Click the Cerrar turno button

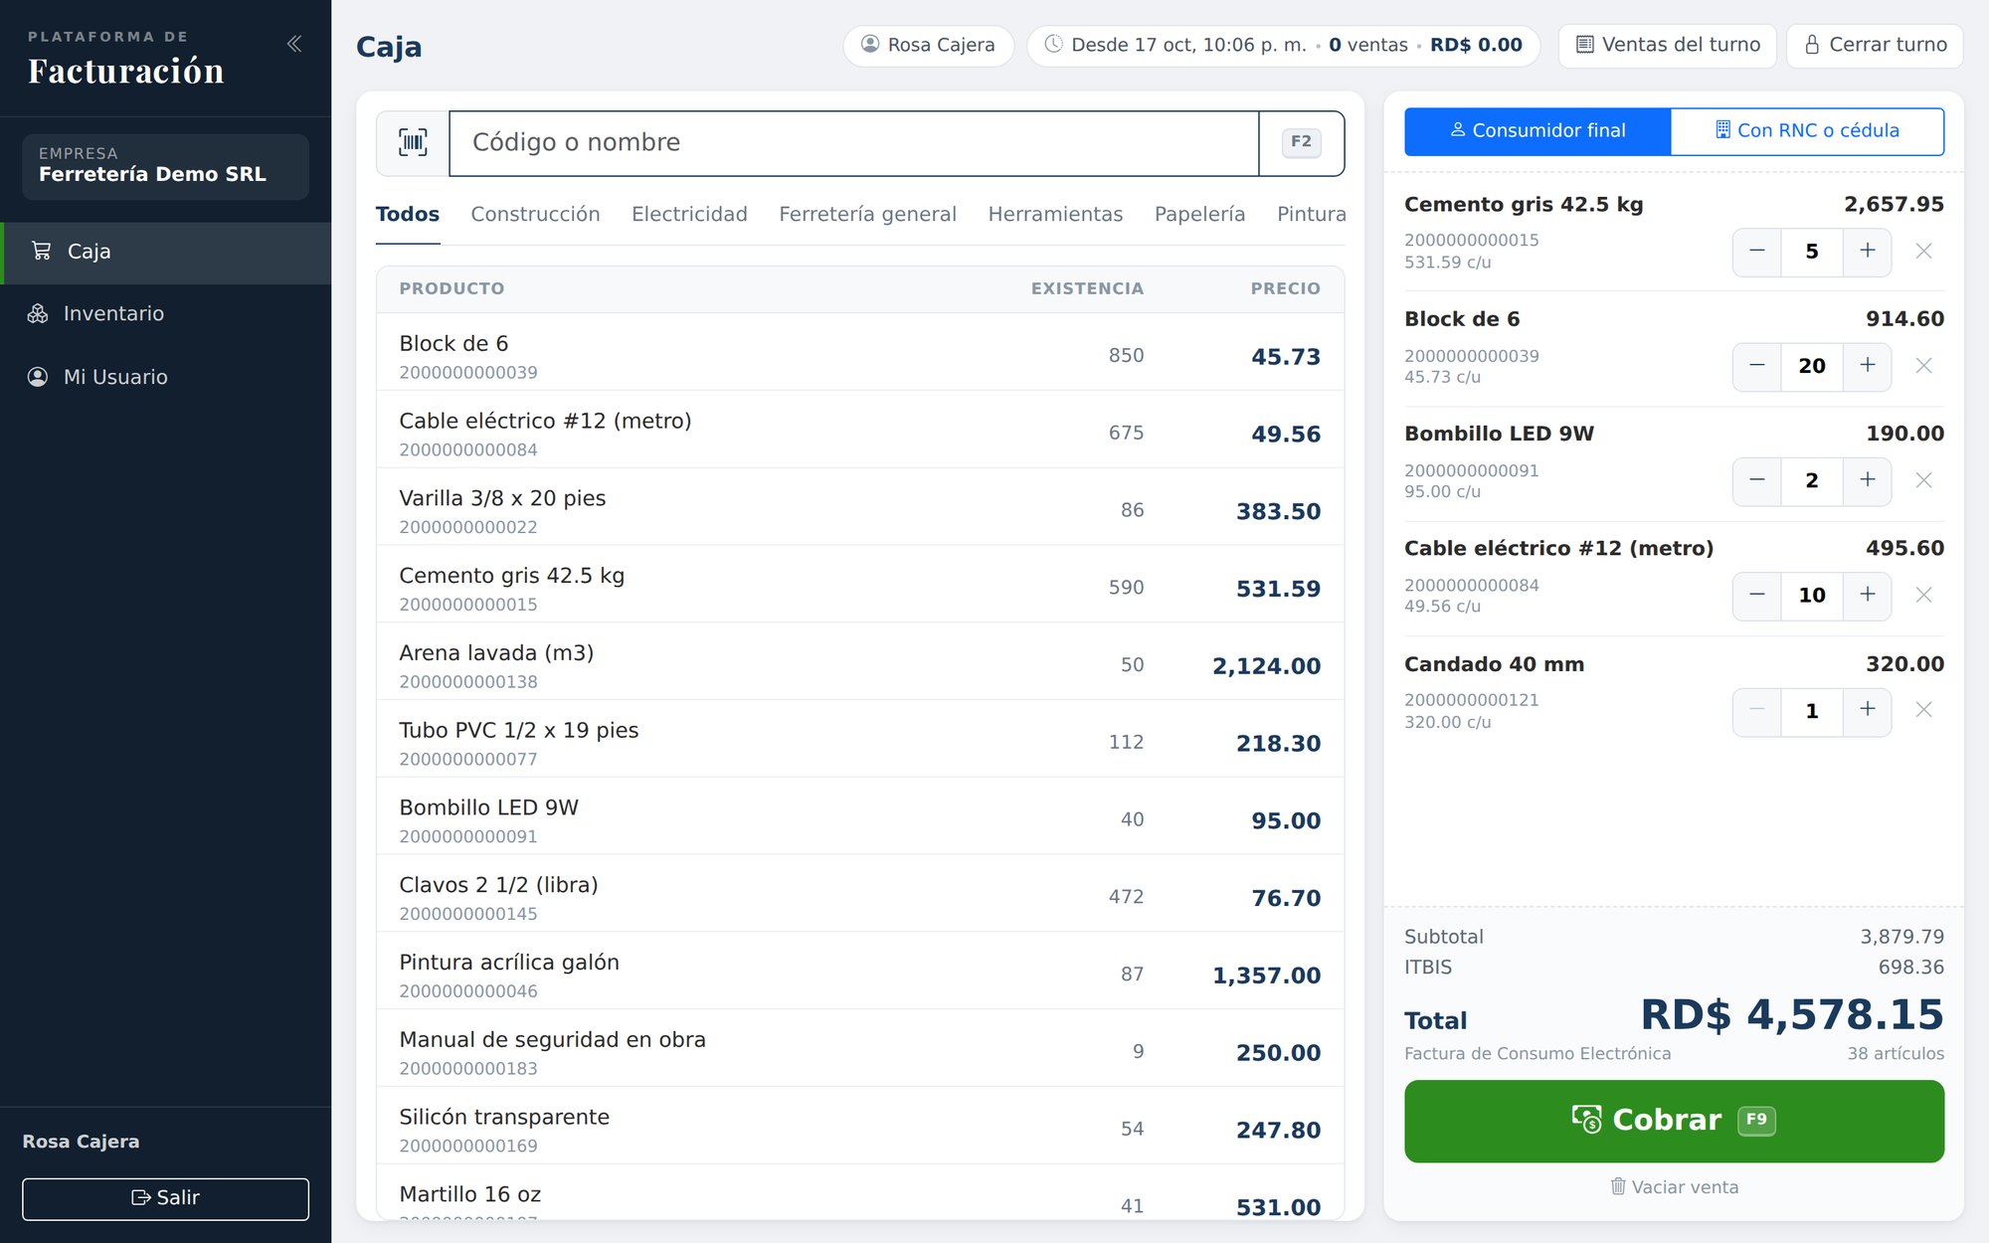coord(1875,46)
